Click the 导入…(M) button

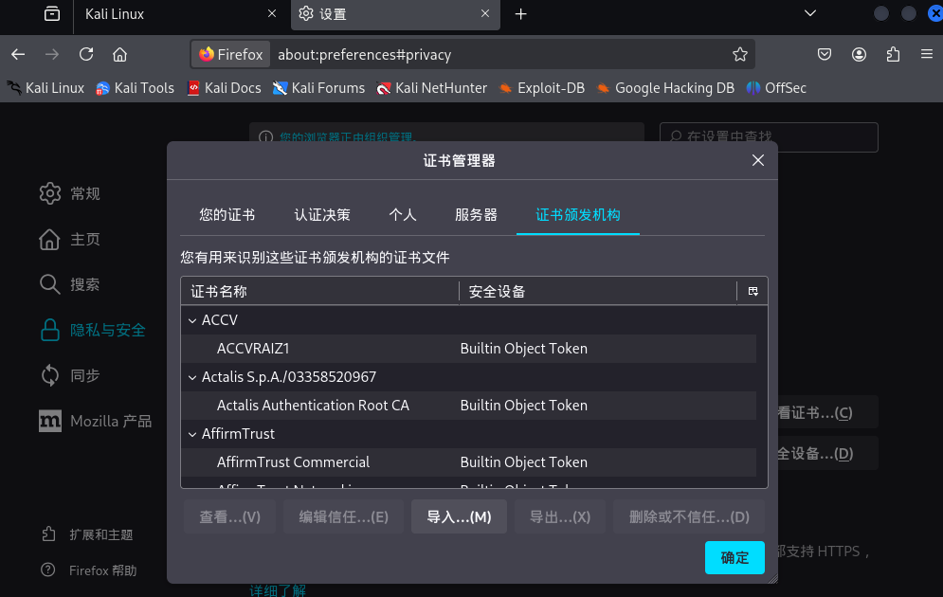459,516
